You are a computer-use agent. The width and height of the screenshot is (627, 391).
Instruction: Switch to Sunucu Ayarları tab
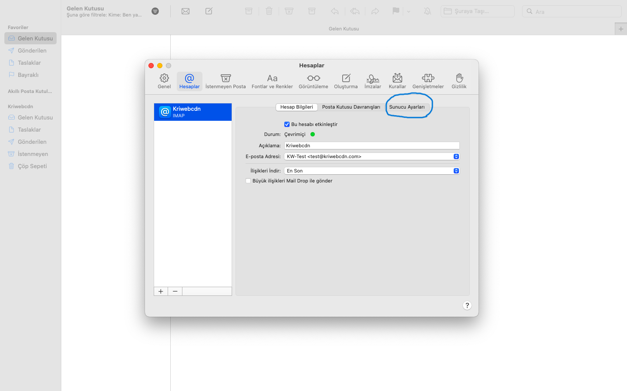(x=407, y=107)
